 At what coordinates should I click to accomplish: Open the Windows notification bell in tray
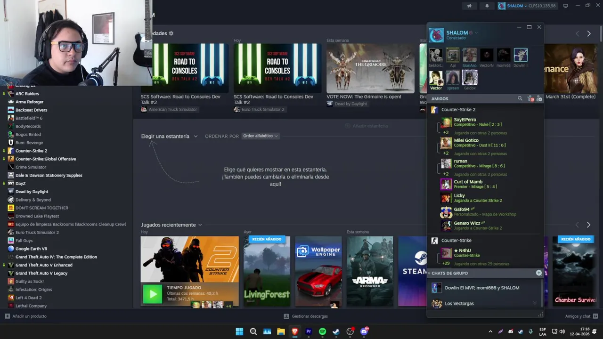coord(595,331)
